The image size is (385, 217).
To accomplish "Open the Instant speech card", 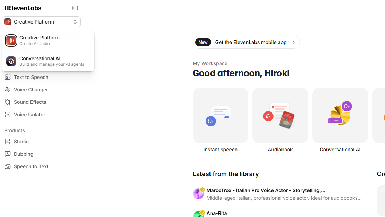I will click(221, 115).
